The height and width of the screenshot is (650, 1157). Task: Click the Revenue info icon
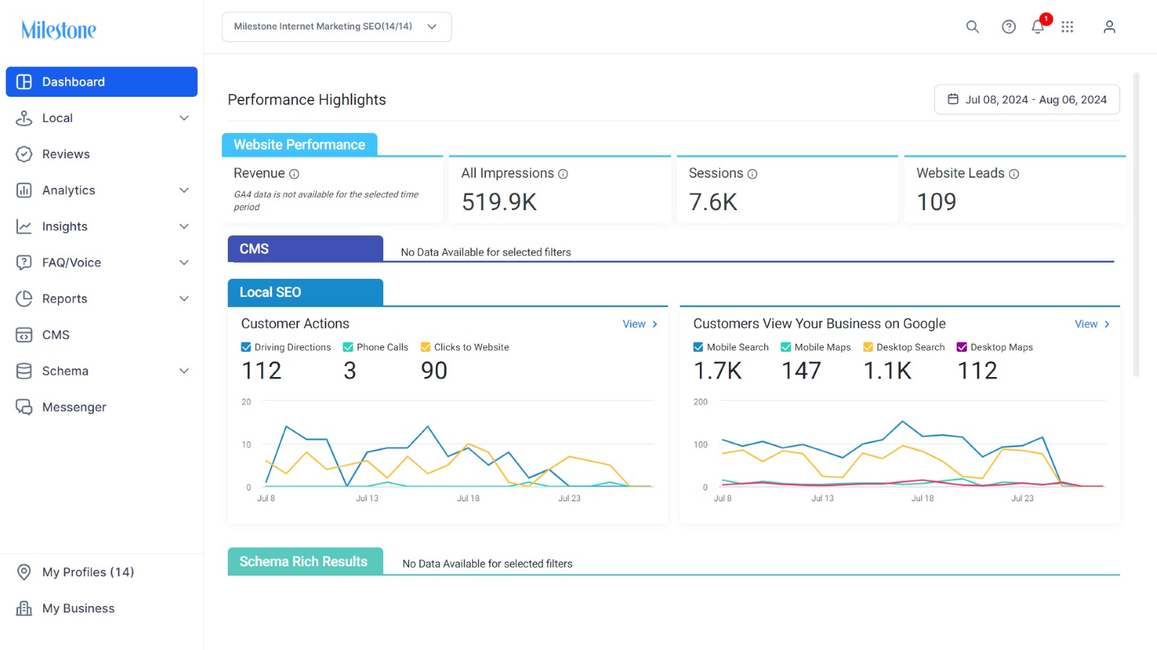[294, 174]
